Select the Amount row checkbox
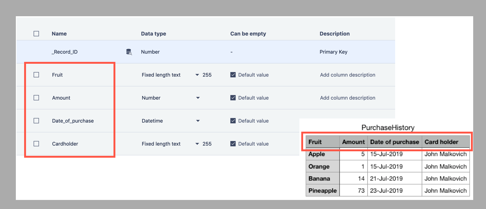Screen dimensions: 486x209 [36, 98]
